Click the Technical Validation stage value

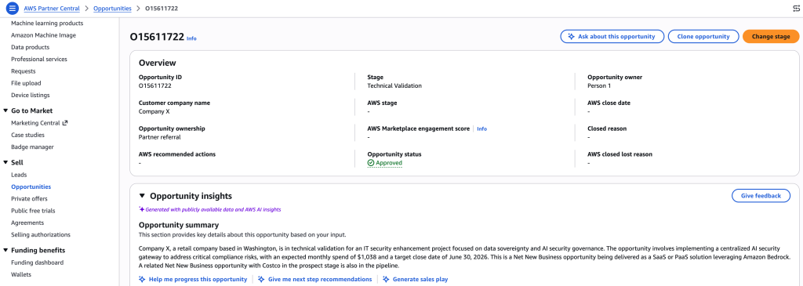[x=394, y=85]
